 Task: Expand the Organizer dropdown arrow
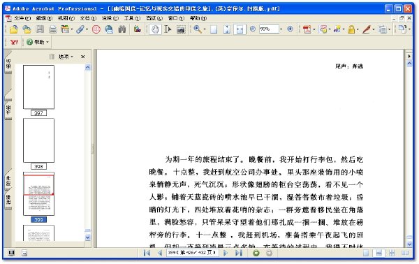point(72,29)
